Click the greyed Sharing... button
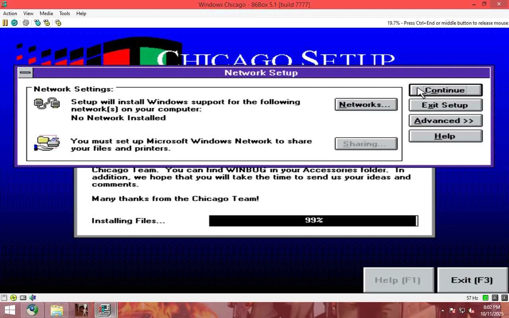 (x=366, y=144)
